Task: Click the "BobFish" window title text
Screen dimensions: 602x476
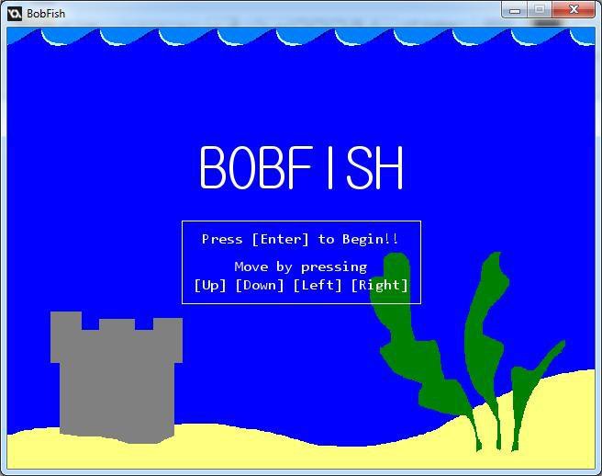Action: (46, 14)
